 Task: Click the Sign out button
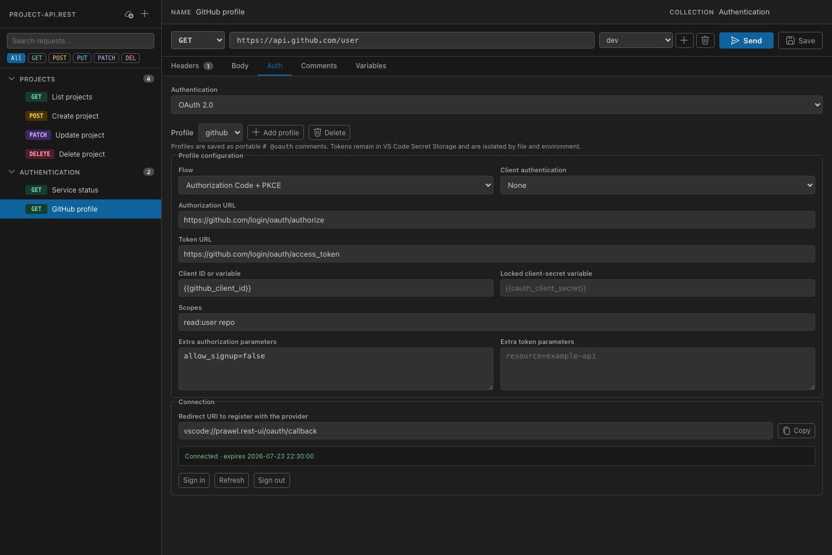pyautogui.click(x=272, y=480)
